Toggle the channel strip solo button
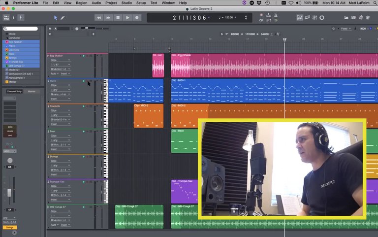The height and width of the screenshot is (237, 378). point(10,127)
